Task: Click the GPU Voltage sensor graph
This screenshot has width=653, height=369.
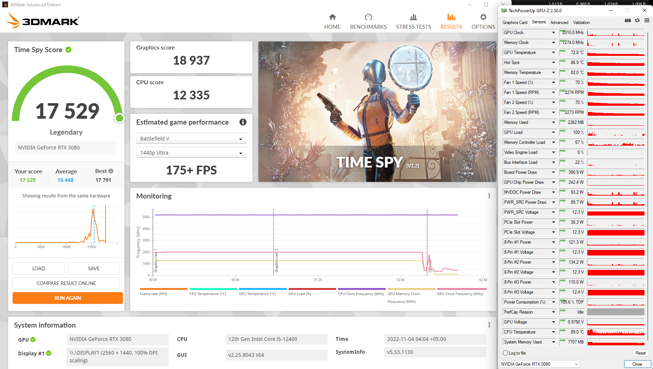Action: click(616, 322)
